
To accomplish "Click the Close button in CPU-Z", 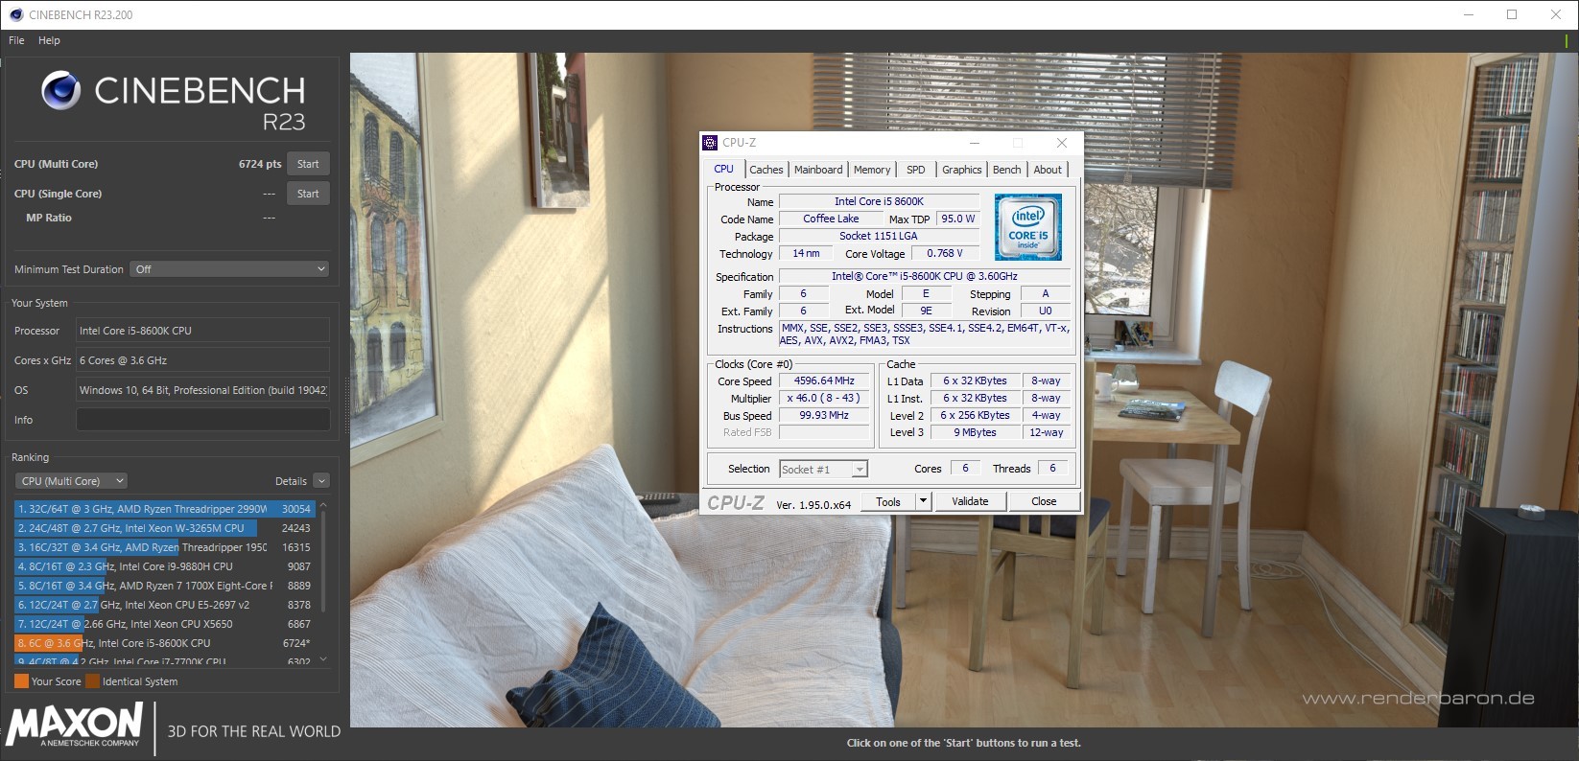I will click(1044, 501).
